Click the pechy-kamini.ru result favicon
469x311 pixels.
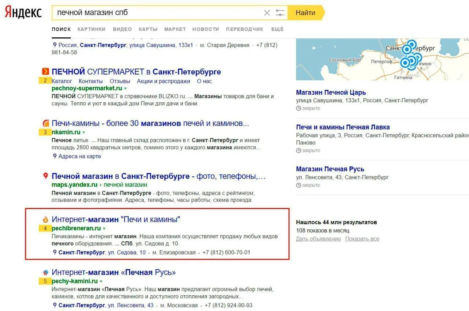[45, 272]
